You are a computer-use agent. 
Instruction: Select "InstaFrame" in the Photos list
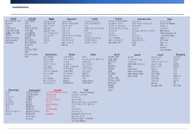pyautogui.click(x=68, y=83)
